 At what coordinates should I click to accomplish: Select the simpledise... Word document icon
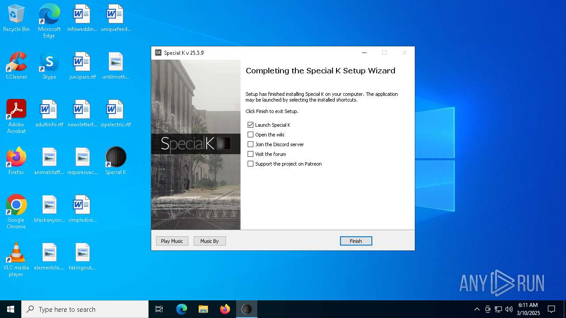82,209
